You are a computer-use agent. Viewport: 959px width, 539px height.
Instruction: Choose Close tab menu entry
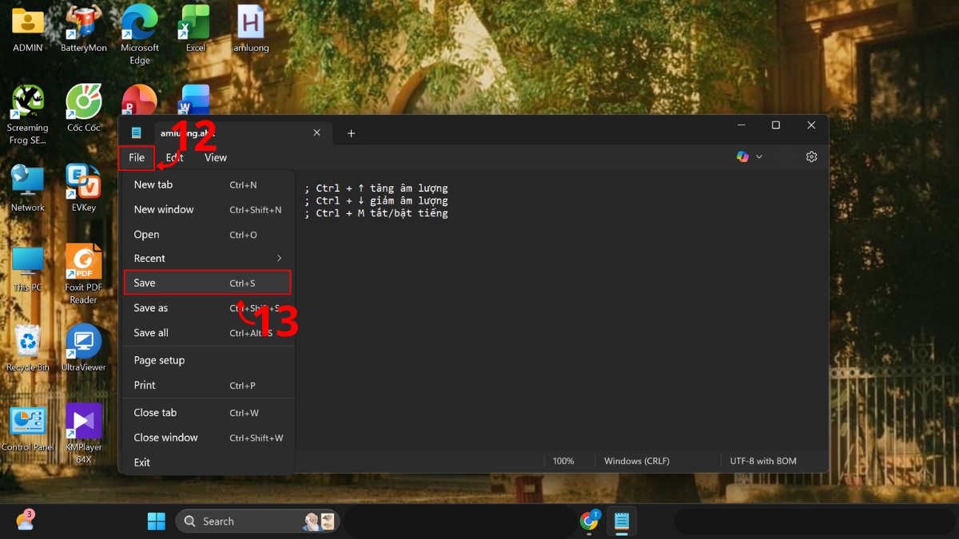[207, 413]
